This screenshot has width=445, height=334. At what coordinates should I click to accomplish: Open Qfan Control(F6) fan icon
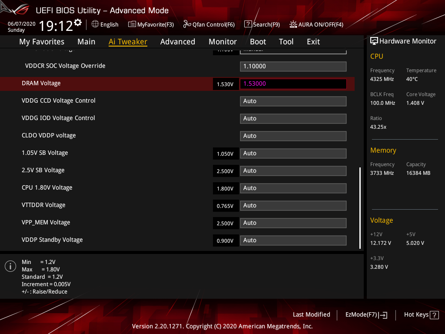click(187, 24)
